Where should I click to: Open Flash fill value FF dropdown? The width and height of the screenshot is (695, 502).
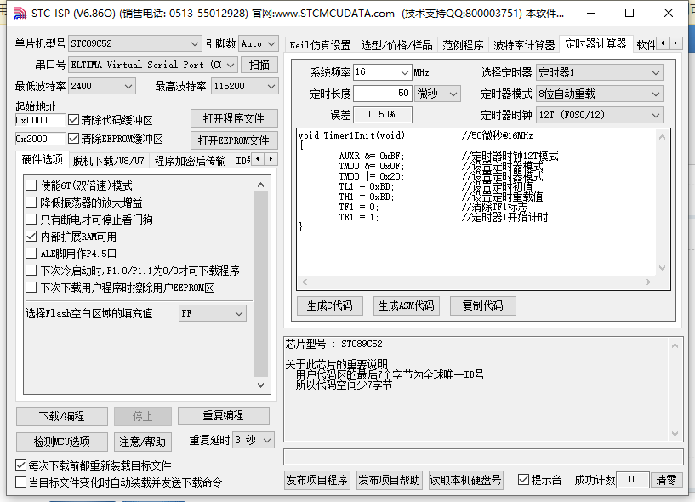point(213,313)
